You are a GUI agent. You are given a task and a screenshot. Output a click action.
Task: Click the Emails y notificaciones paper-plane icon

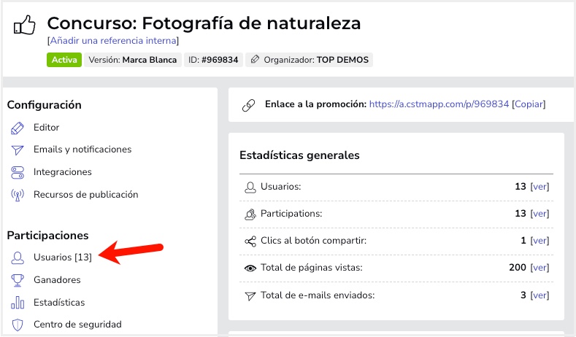(18, 150)
